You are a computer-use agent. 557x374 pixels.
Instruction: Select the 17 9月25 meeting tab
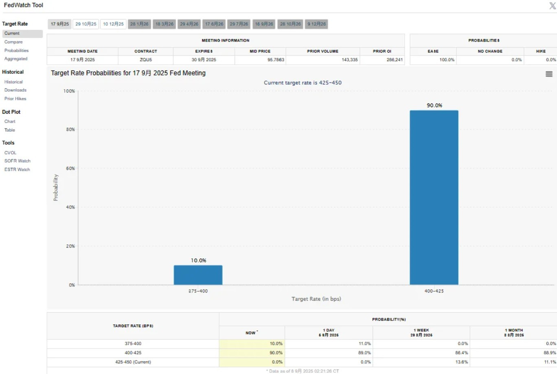pos(60,24)
